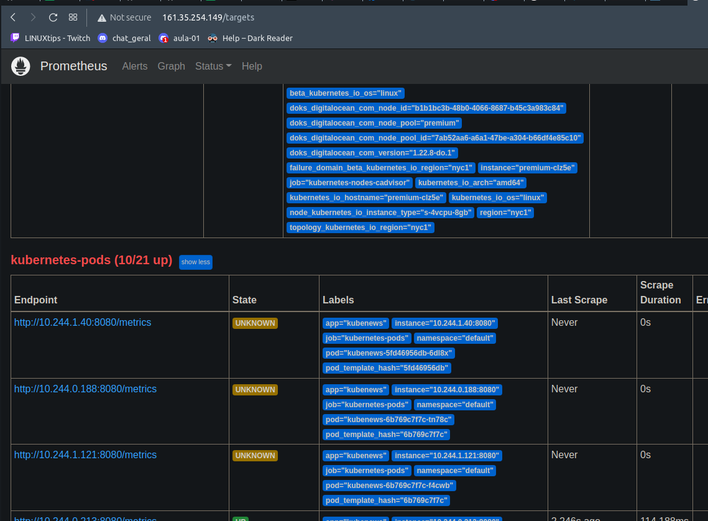Open the Alerts page

134,67
